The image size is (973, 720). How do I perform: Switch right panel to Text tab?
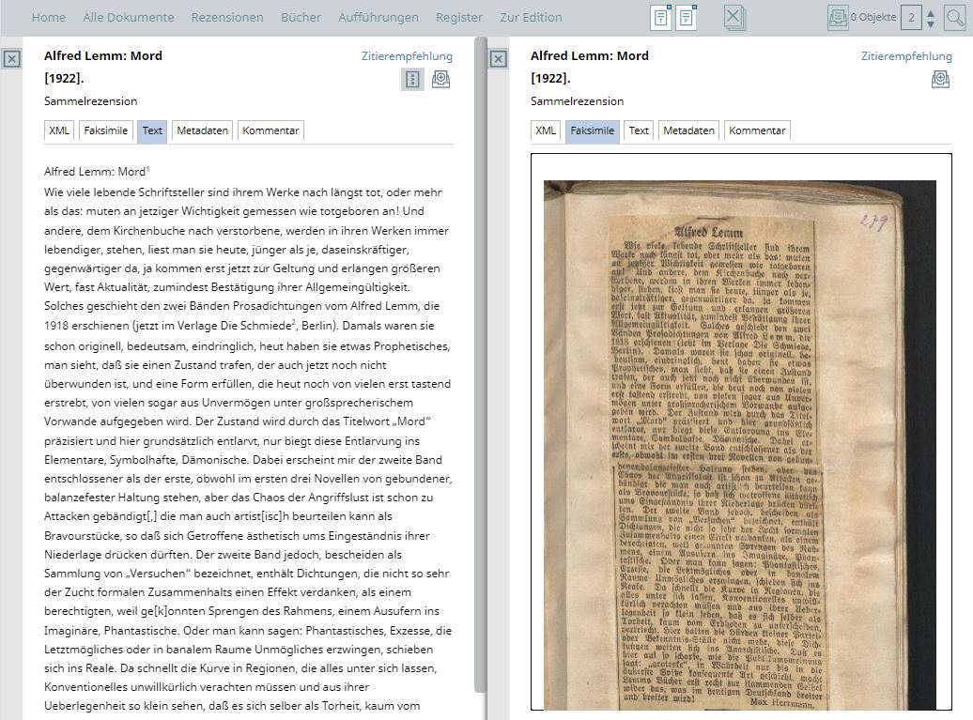tap(639, 130)
